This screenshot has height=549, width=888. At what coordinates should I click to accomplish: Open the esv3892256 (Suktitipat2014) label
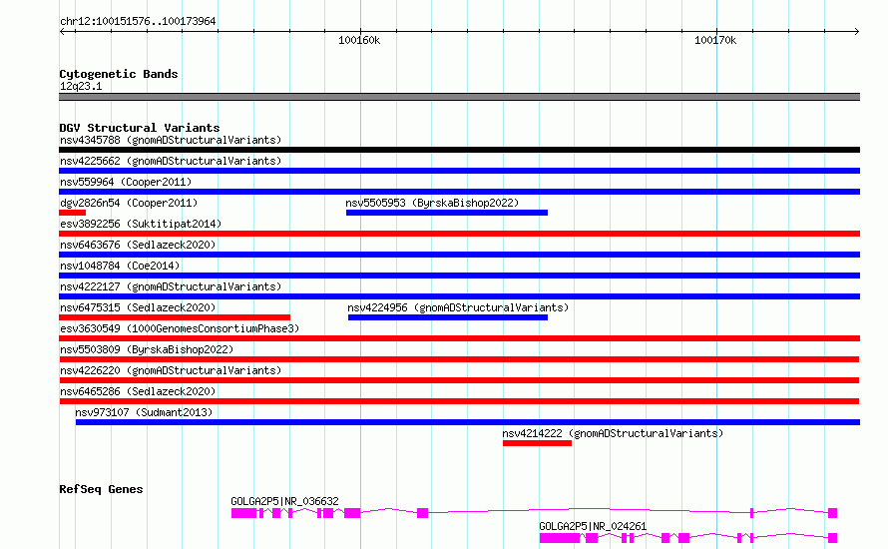coord(141,224)
